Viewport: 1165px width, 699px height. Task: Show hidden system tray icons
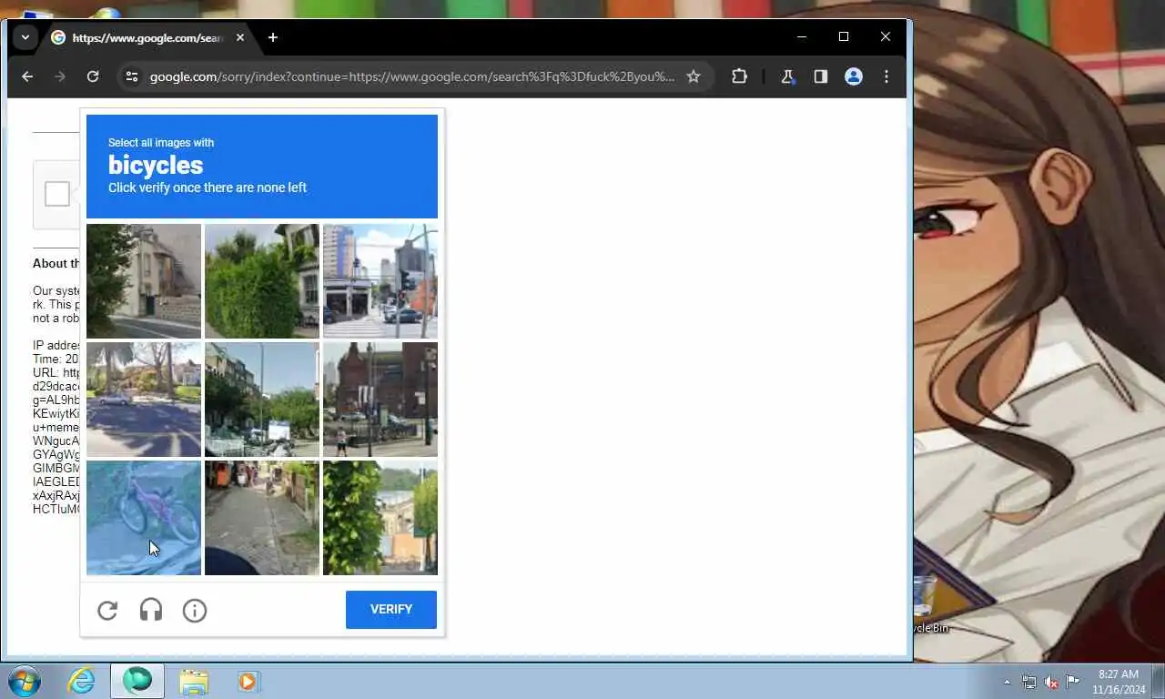(1007, 682)
